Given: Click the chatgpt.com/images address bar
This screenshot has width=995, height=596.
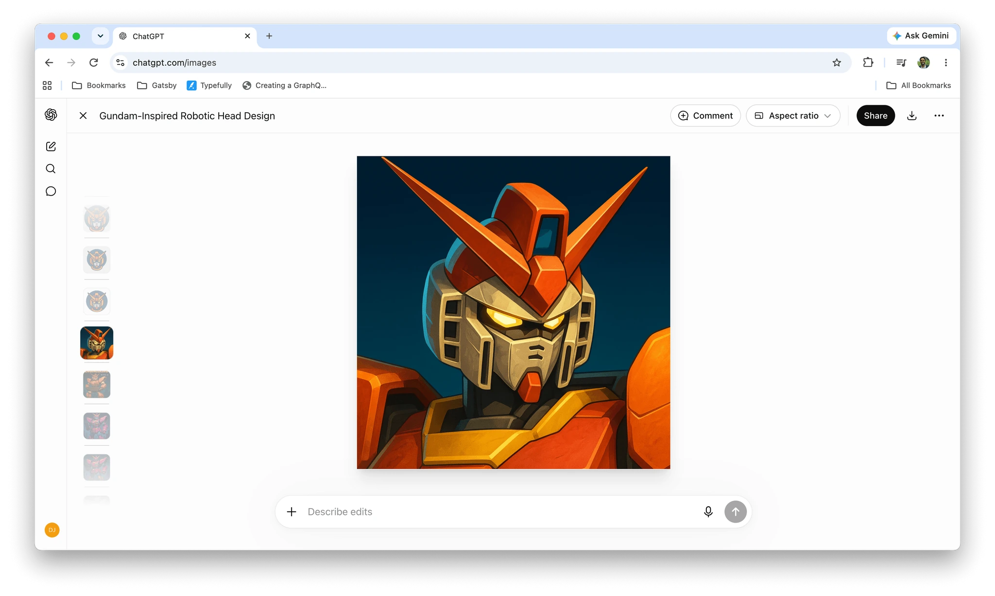Looking at the screenshot, I should [481, 63].
